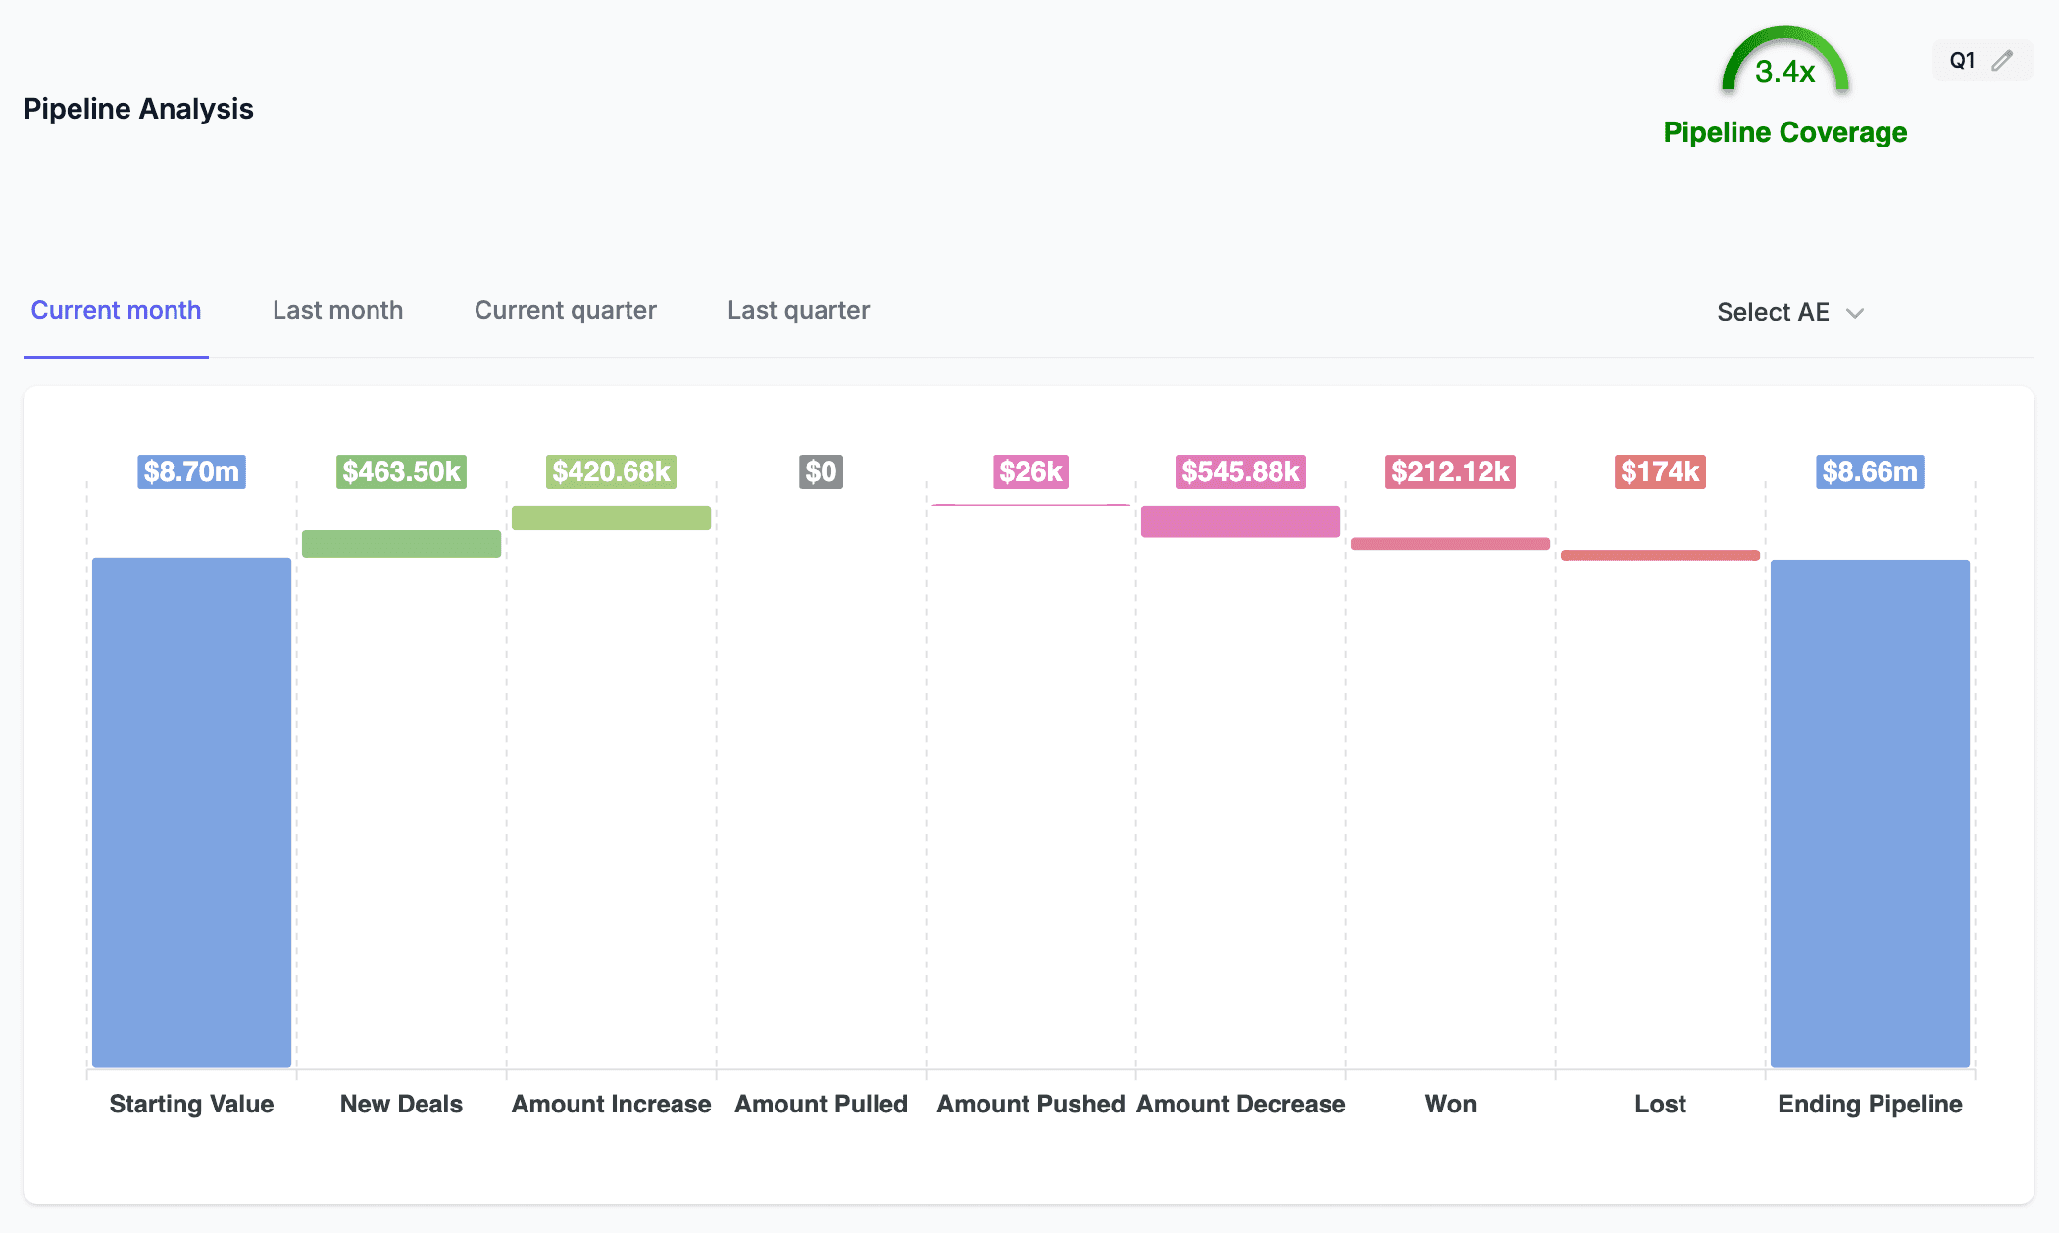The image size is (2059, 1233).
Task: Select the green New Deals bar
Action: 401,544
